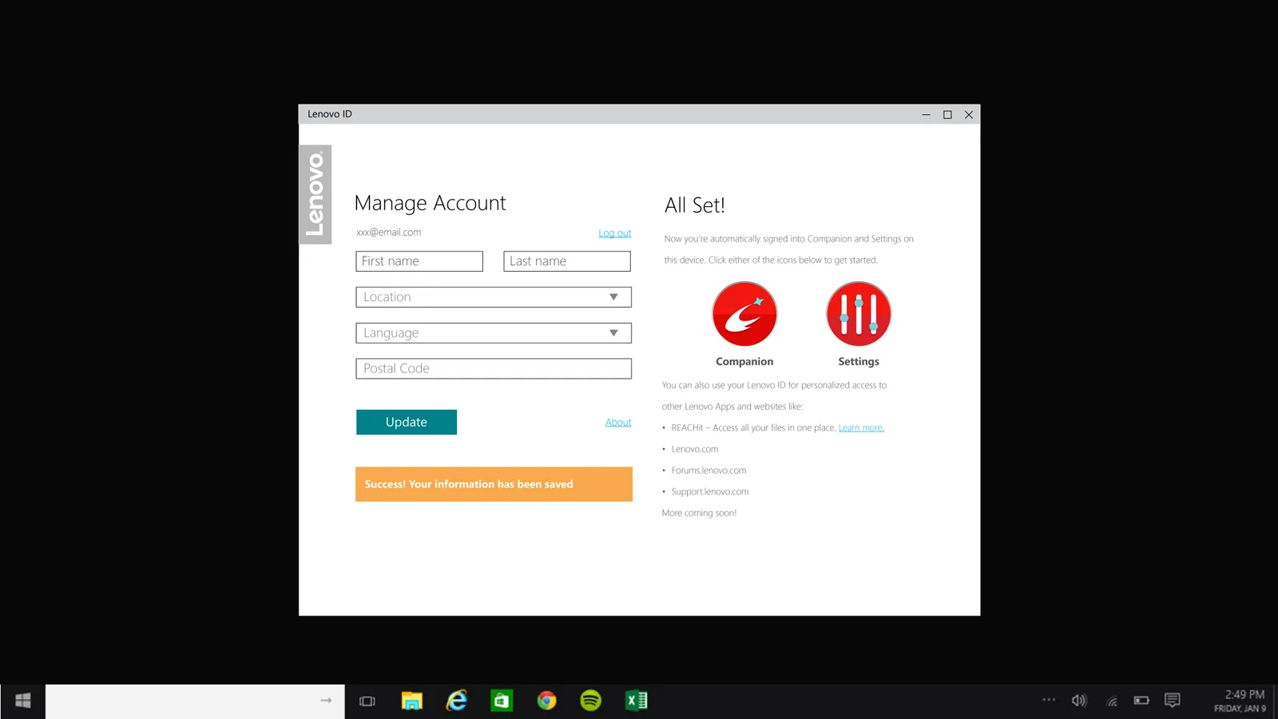Viewport: 1278px width, 719px height.
Task: Show hidden system tray icons
Action: coord(1049,700)
